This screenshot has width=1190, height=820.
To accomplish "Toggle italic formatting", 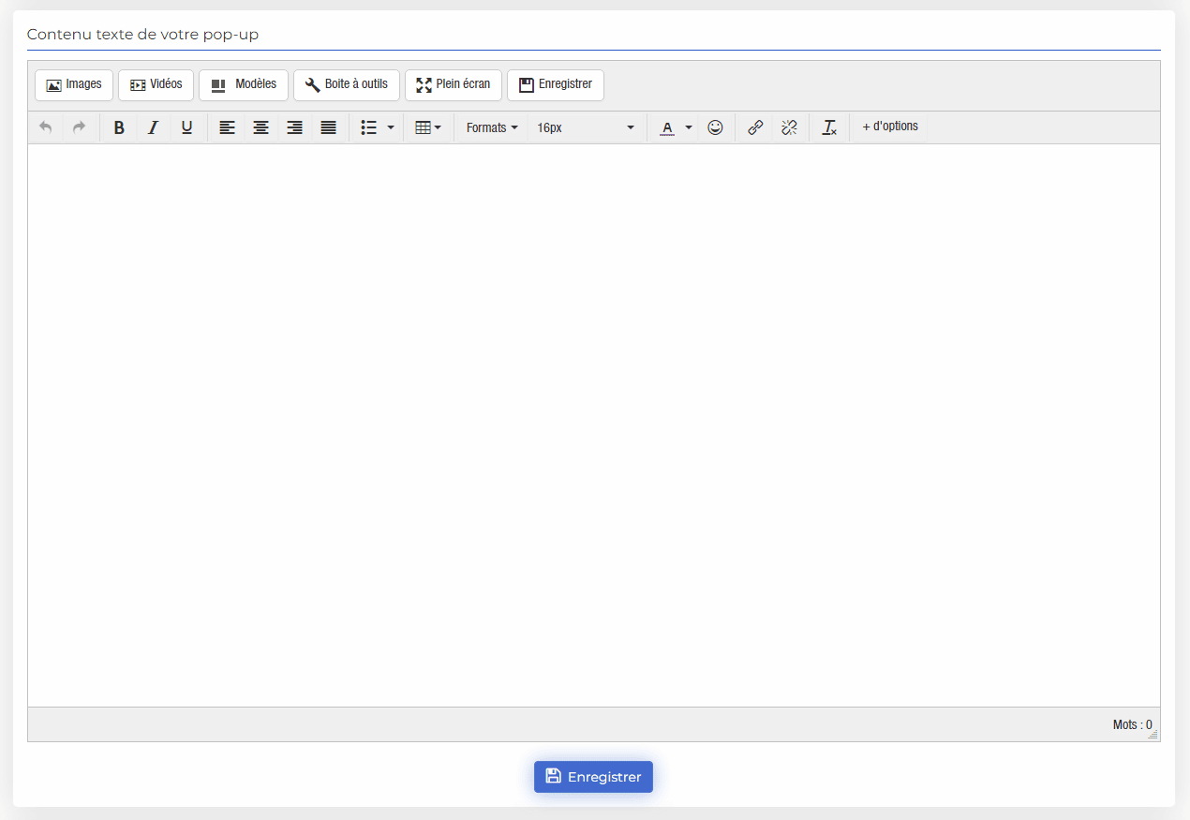I will (x=153, y=127).
